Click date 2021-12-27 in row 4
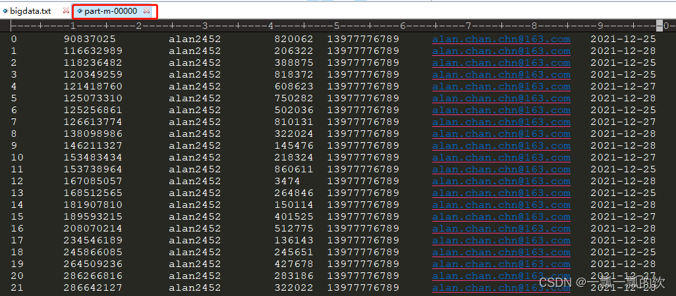Image resolution: width=676 pixels, height=296 pixels. coord(623,86)
